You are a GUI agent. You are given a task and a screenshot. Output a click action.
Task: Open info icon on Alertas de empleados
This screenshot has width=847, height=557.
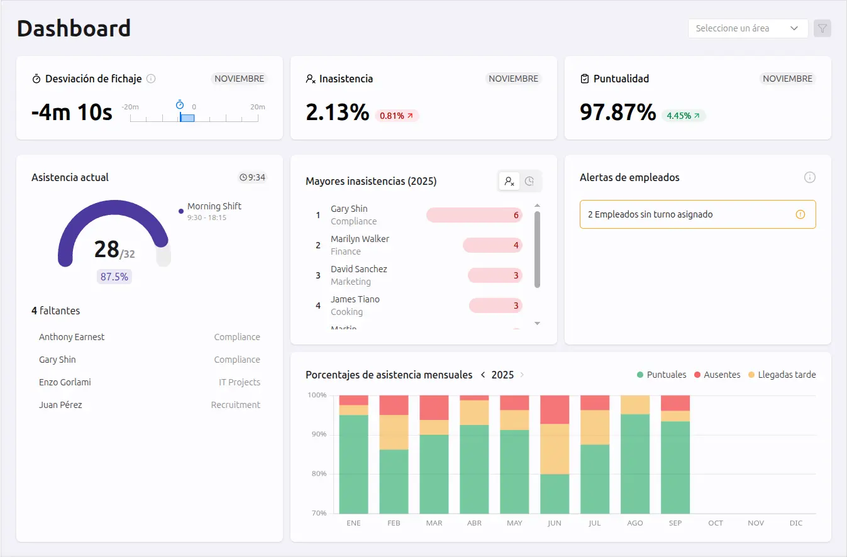[x=810, y=177]
